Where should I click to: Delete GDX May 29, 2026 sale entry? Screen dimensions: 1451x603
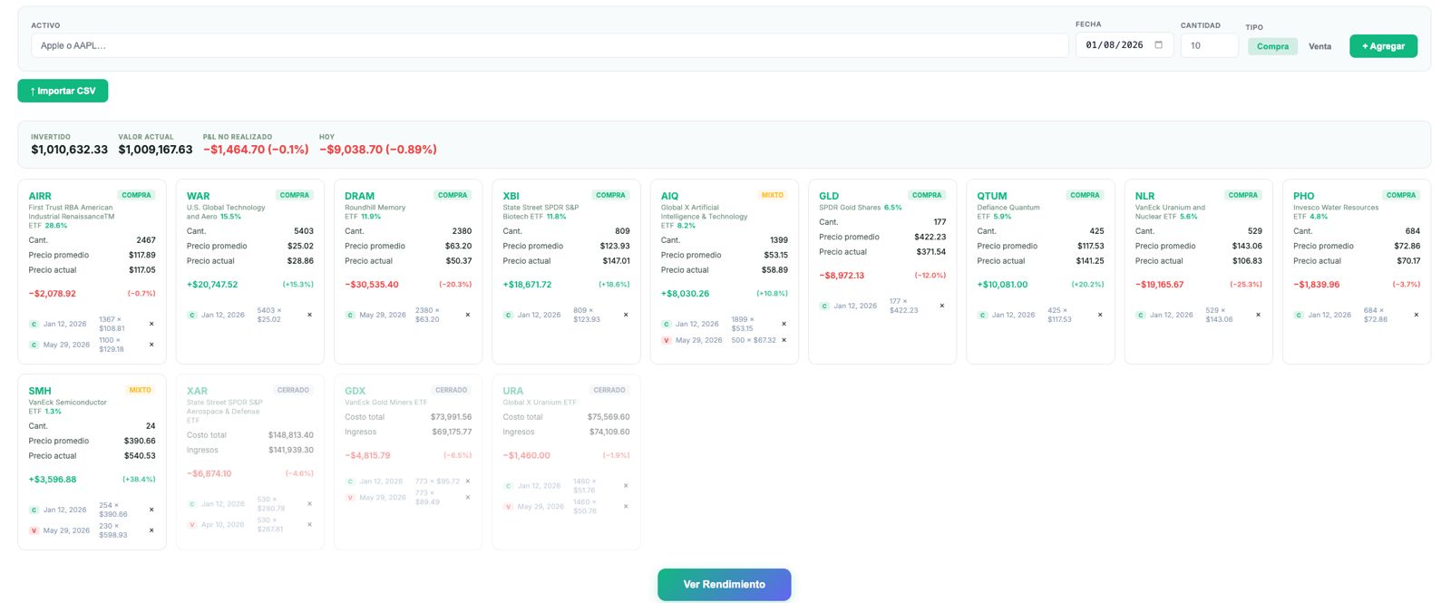(x=468, y=497)
